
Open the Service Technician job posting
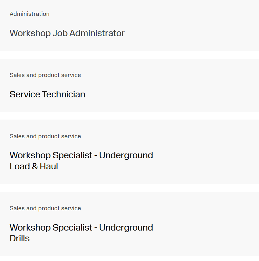point(47,95)
